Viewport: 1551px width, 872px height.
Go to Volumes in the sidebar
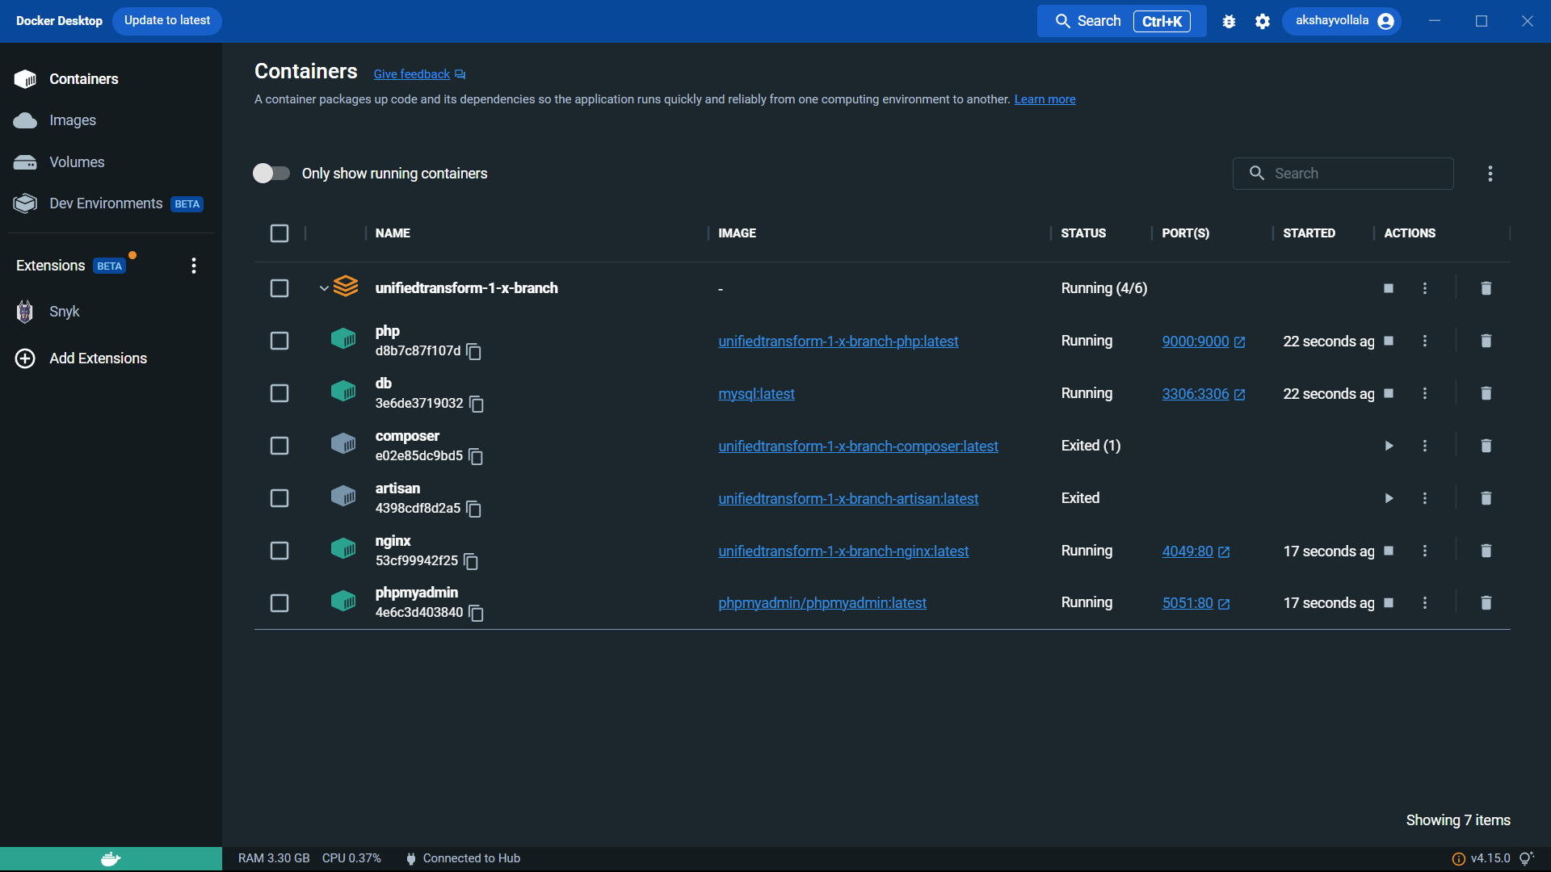(x=77, y=162)
